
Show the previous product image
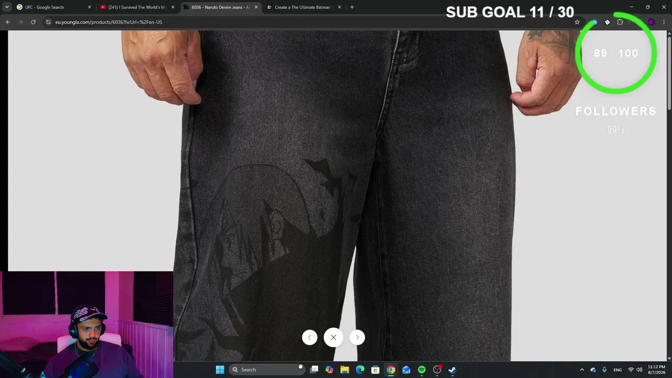[x=310, y=338]
